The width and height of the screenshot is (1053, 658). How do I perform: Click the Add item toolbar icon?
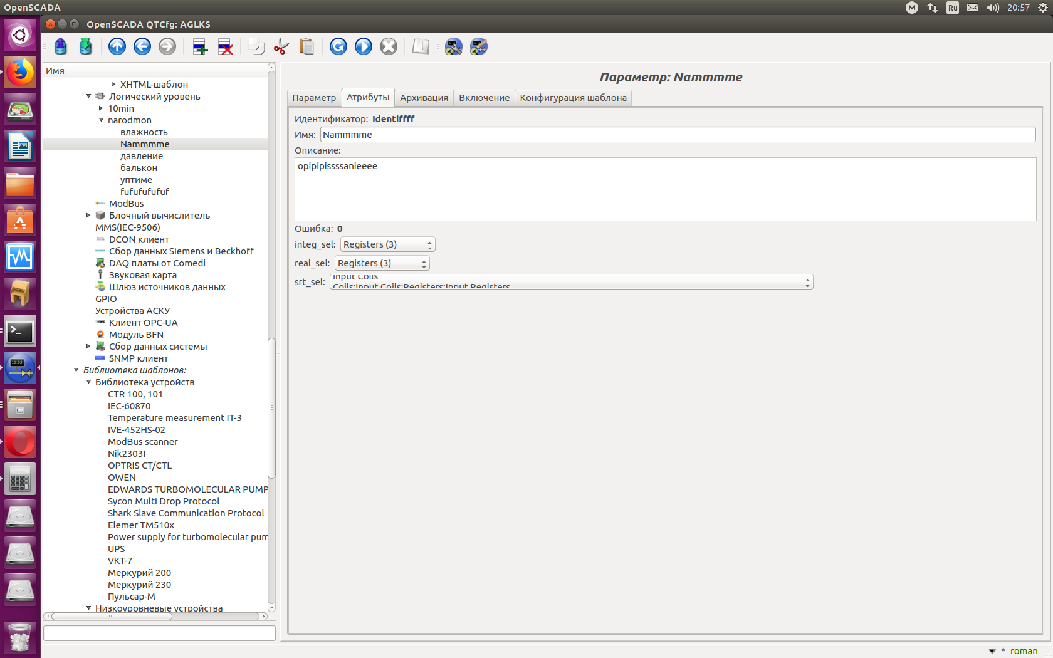pyautogui.click(x=200, y=46)
